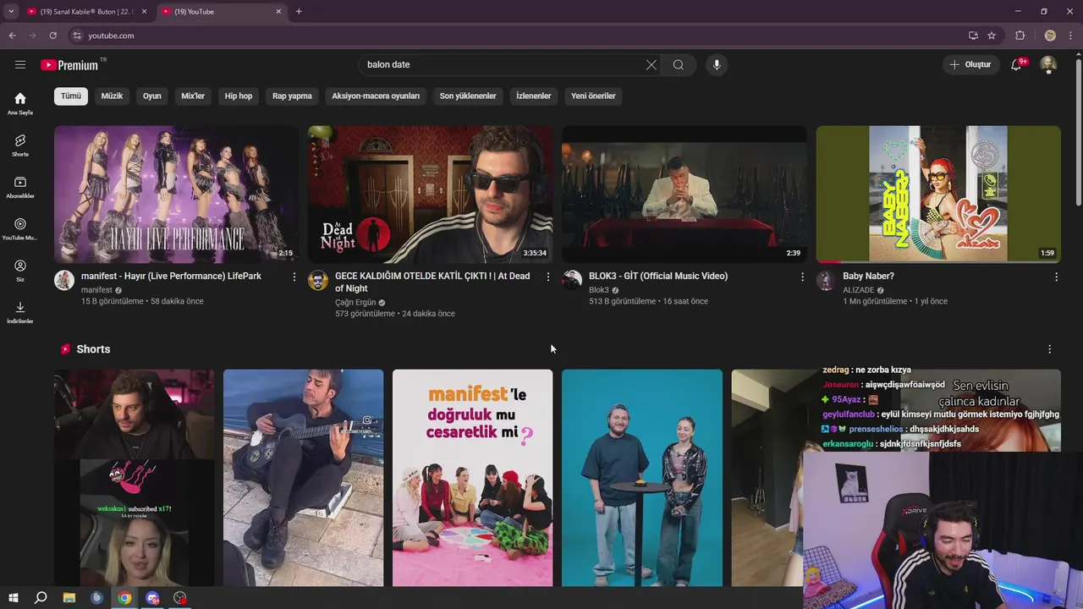The image size is (1083, 609).
Task: Open options for At Dead of Night video
Action: (548, 277)
